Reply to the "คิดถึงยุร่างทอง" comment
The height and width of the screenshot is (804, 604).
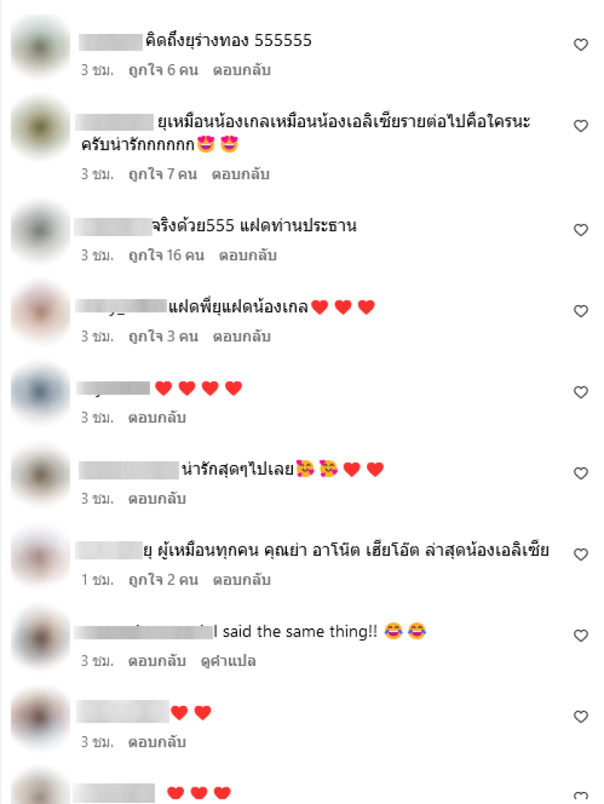tap(242, 69)
